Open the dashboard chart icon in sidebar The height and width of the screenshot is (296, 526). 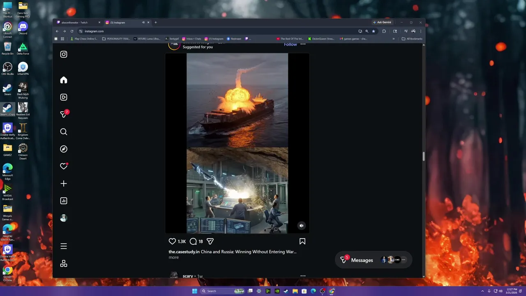[64, 201]
